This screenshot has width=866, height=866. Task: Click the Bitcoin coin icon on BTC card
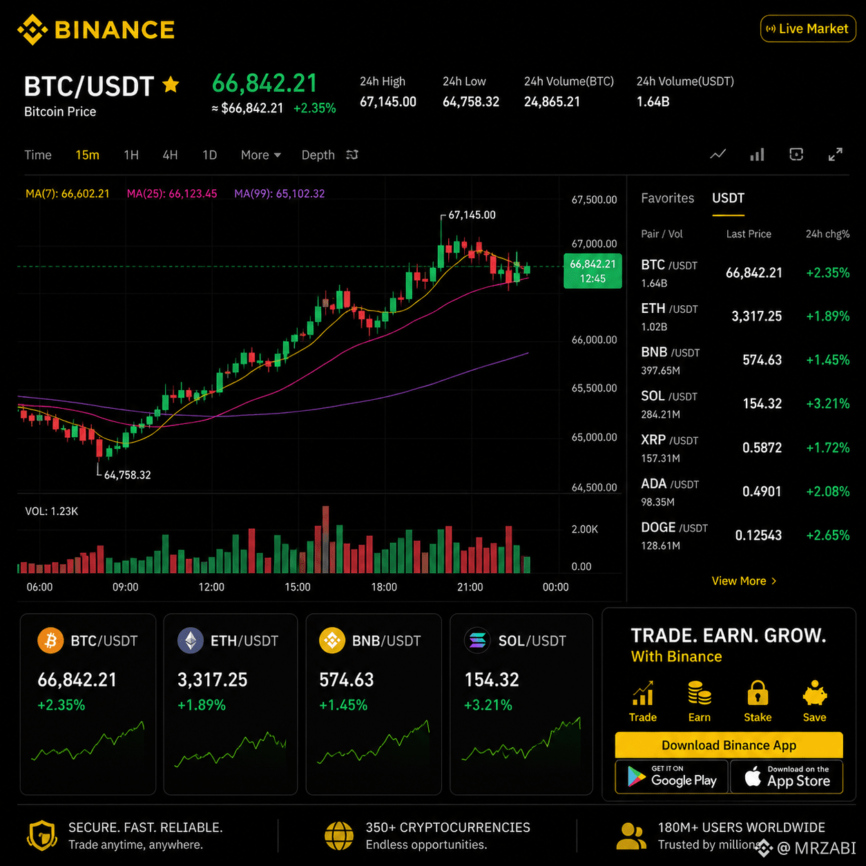(x=50, y=641)
